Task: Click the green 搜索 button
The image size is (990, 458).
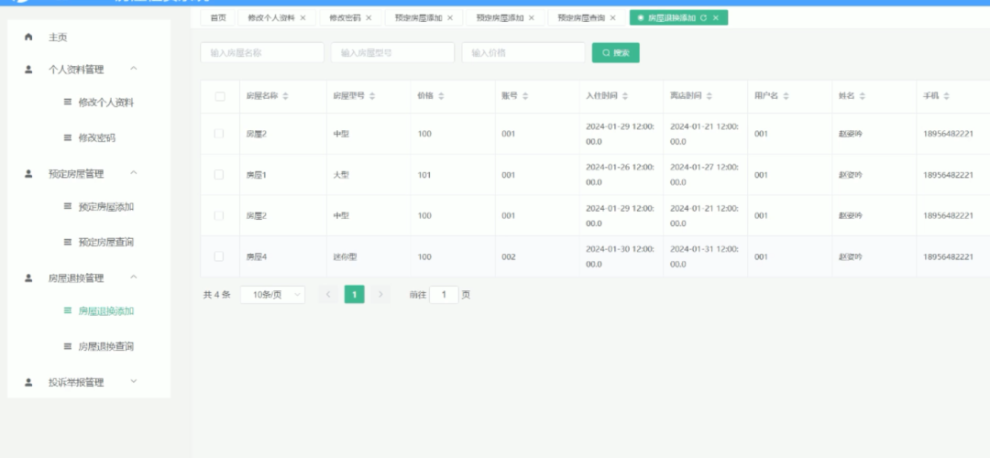Action: 616,53
